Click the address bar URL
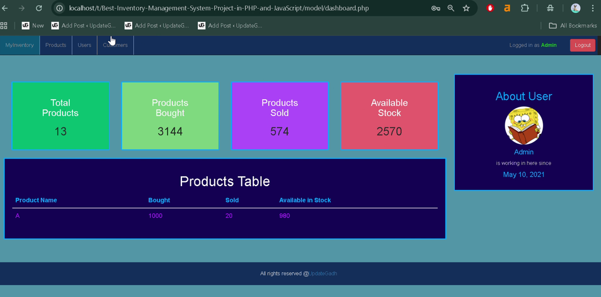The image size is (601, 297). click(x=219, y=8)
